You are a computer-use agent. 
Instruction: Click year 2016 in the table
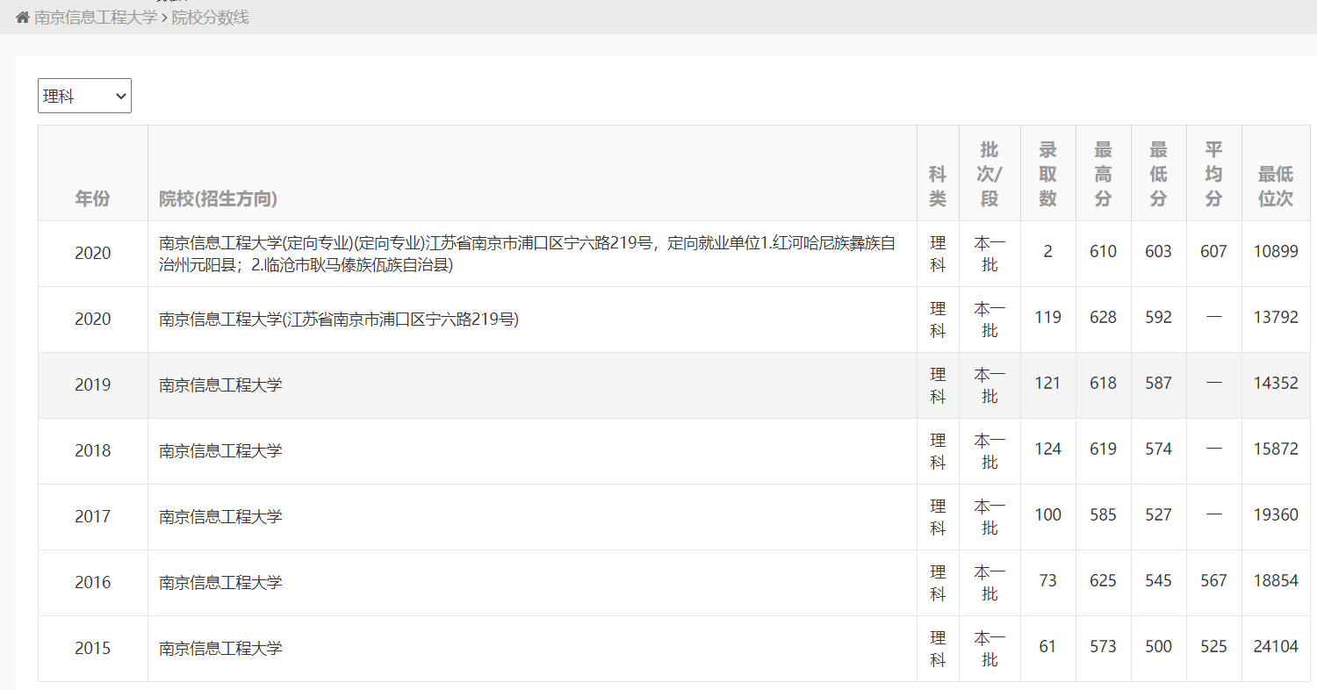pos(93,582)
